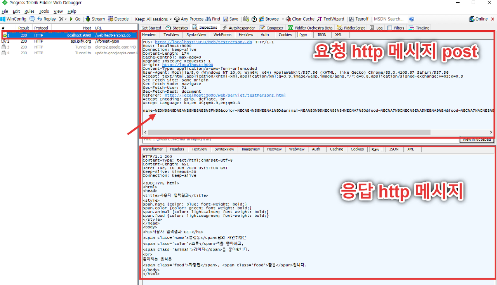The height and width of the screenshot is (285, 497).
Task: Open request Headers inspector tab
Action: [149, 35]
